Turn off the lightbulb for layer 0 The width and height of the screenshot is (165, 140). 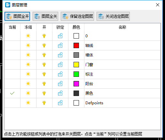pos(44,36)
